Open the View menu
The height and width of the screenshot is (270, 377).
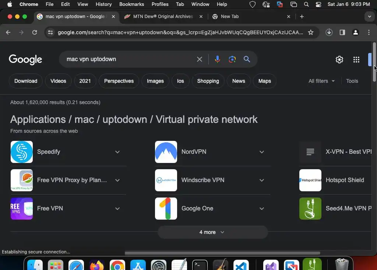pos(82,4)
